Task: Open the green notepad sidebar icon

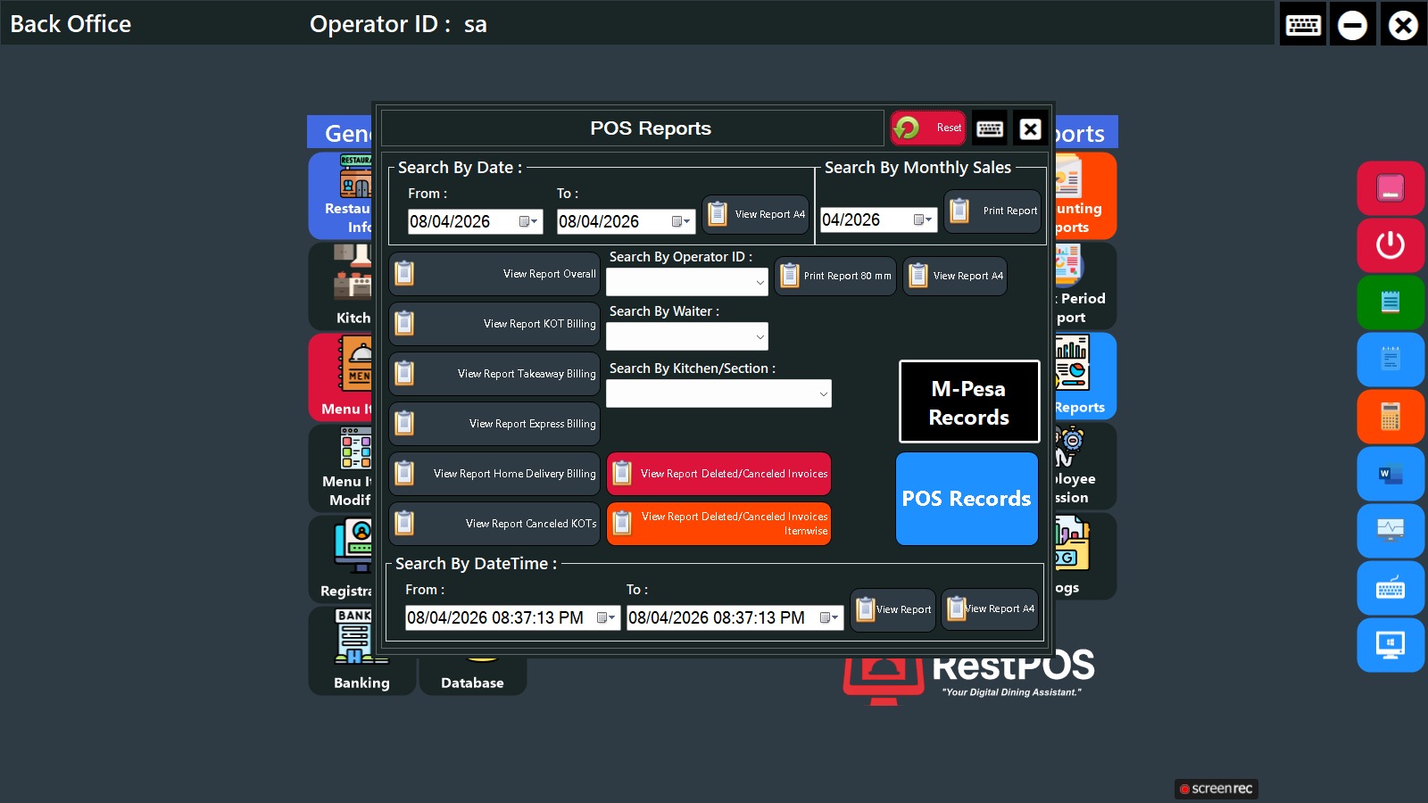Action: tap(1391, 302)
